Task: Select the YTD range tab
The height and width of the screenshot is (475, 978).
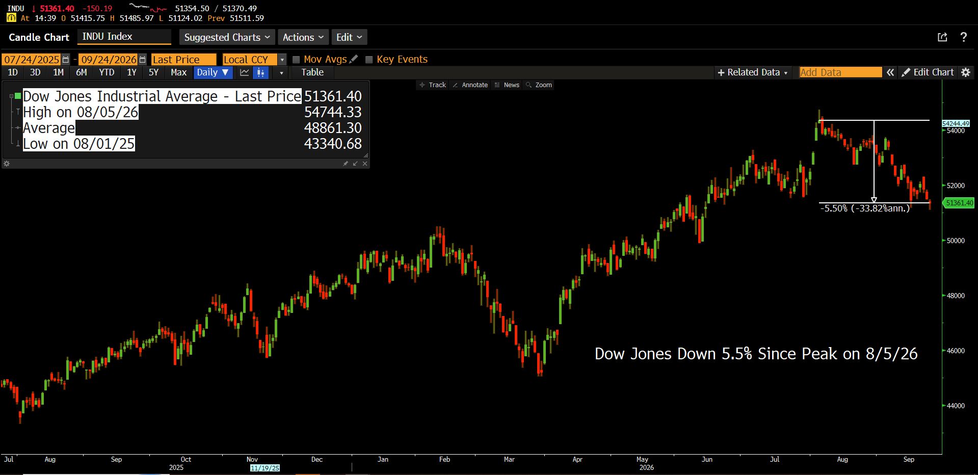Action: click(x=107, y=72)
